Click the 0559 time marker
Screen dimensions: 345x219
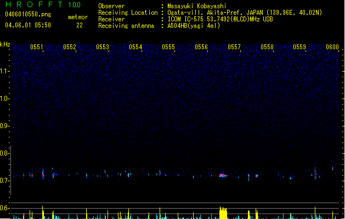pos(299,47)
